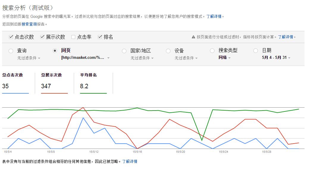Select the 查询 radio button
This screenshot has width=309, height=170.
click(x=11, y=51)
